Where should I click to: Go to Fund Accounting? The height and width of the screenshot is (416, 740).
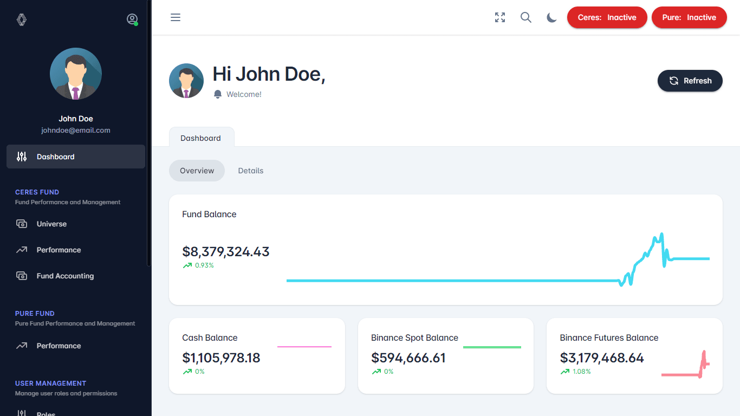click(65, 276)
